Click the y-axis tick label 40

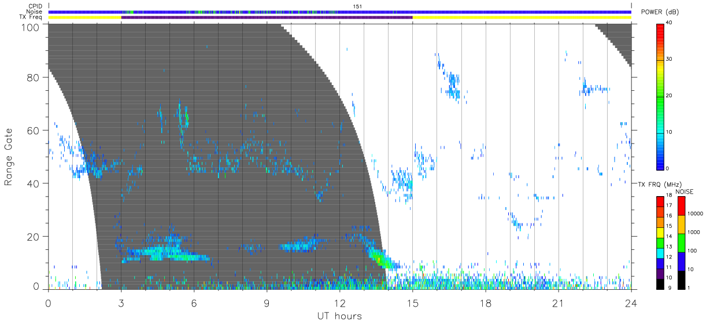pos(34,184)
